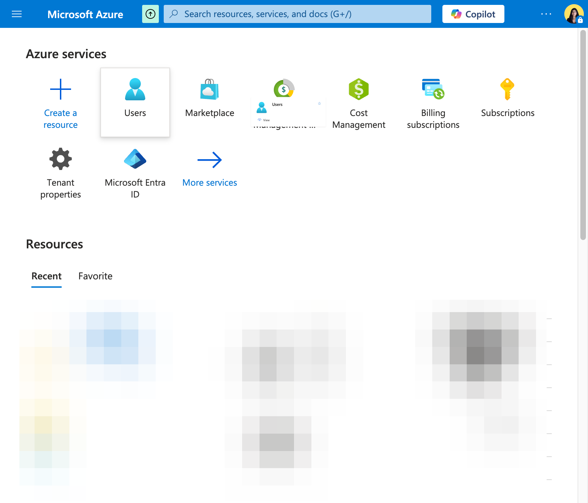Click the green donut cost icon partly hidden
Viewport: 588px width, 503px height.
pyautogui.click(x=284, y=88)
